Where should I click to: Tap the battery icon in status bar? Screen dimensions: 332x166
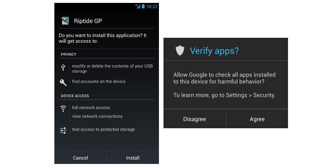point(143,6)
